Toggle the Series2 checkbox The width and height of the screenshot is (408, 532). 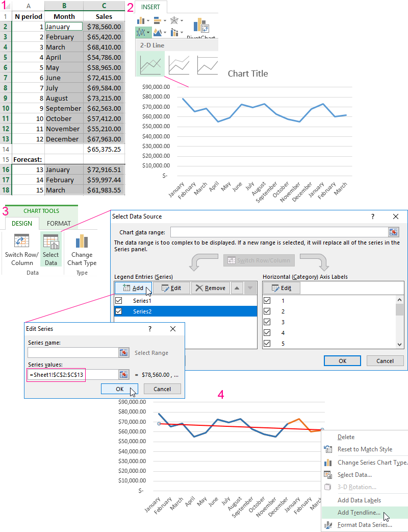click(119, 311)
